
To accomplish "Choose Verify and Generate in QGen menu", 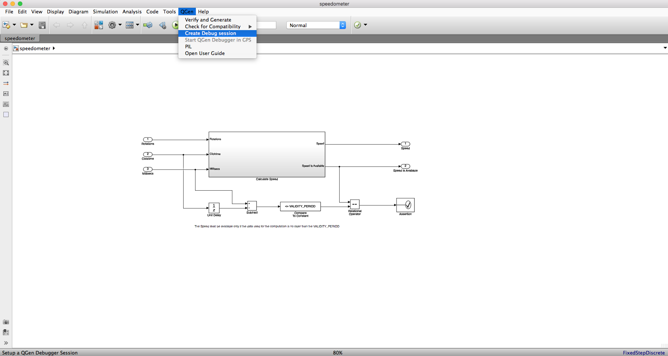I will pos(217,20).
